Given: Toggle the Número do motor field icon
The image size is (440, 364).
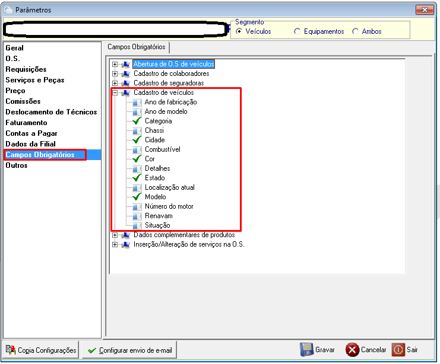Looking at the screenshot, I should (x=137, y=206).
